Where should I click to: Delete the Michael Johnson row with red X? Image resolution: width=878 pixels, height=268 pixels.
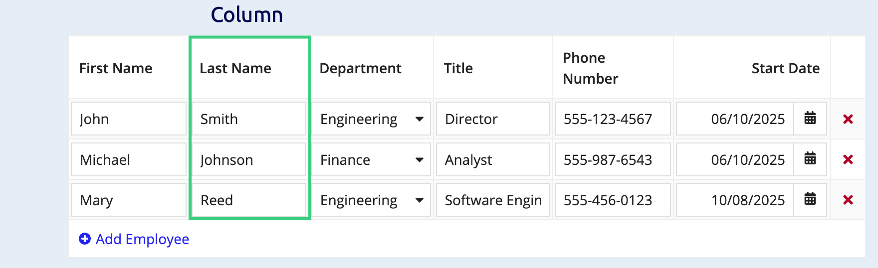tap(848, 159)
